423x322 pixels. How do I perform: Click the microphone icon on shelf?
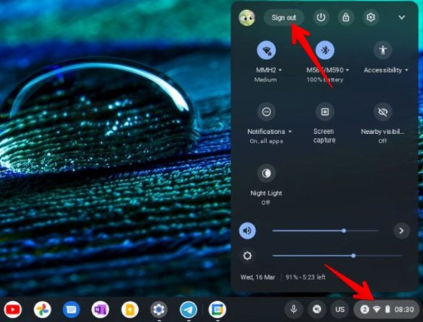coord(294,309)
